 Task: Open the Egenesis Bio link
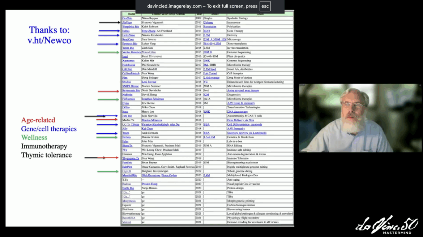tap(130, 44)
